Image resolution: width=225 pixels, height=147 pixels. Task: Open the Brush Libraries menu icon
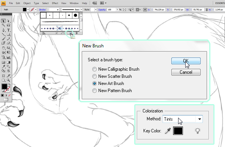coord(43,33)
